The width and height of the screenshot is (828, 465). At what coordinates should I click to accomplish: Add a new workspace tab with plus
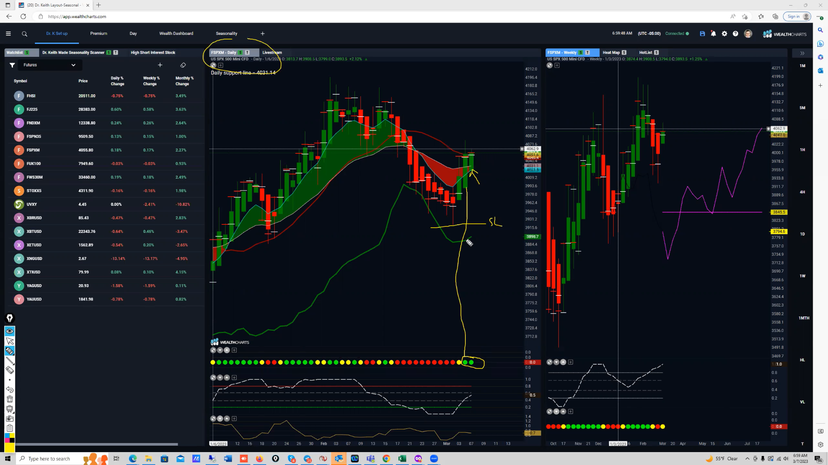[x=263, y=34]
